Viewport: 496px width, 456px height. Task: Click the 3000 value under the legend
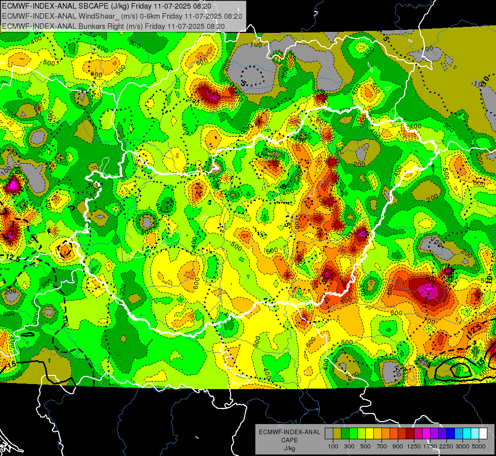click(x=463, y=446)
